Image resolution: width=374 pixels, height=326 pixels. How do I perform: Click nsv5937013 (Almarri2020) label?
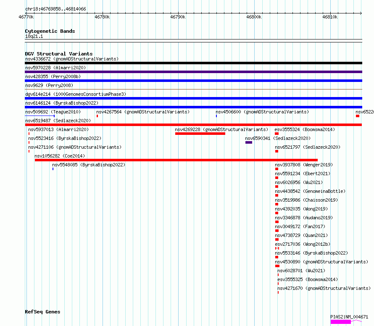tap(58, 129)
